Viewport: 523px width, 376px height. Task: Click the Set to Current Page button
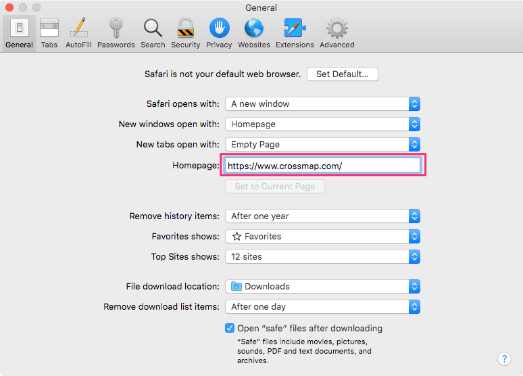coord(275,187)
